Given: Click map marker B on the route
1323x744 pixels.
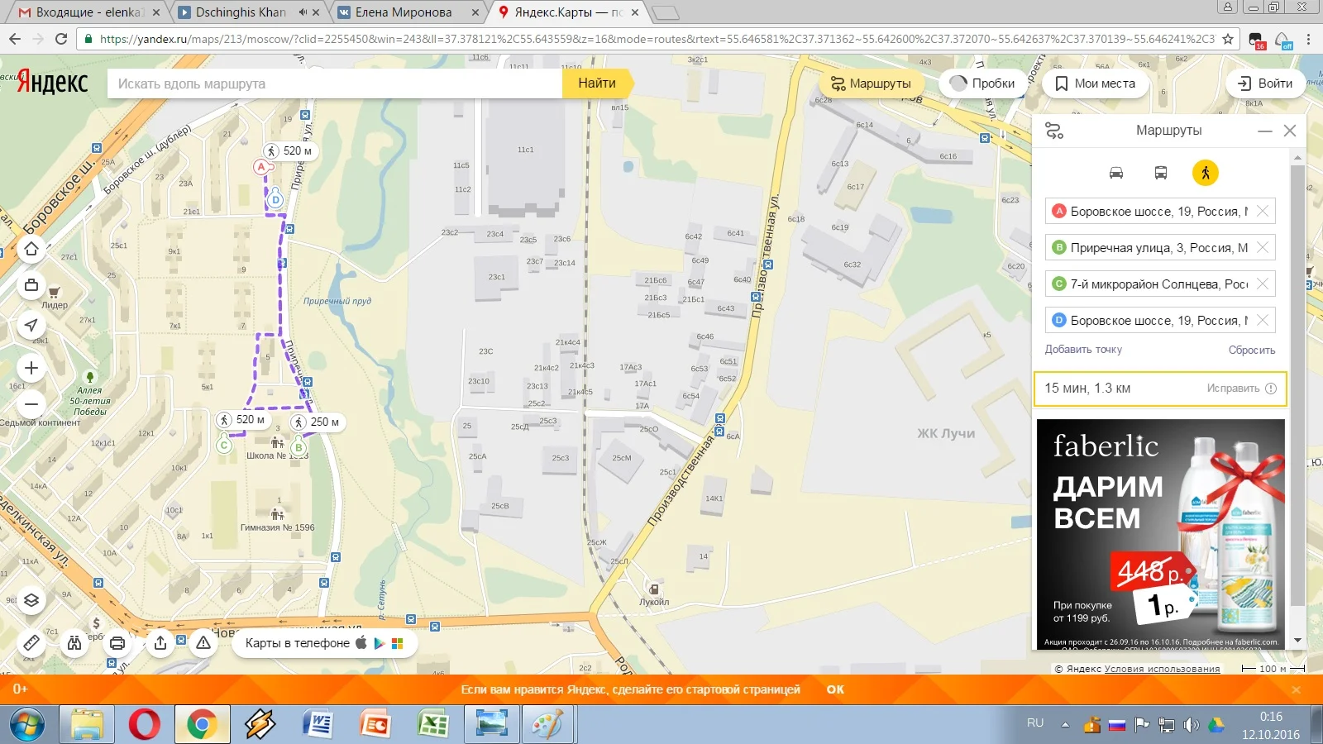Looking at the screenshot, I should click(299, 448).
